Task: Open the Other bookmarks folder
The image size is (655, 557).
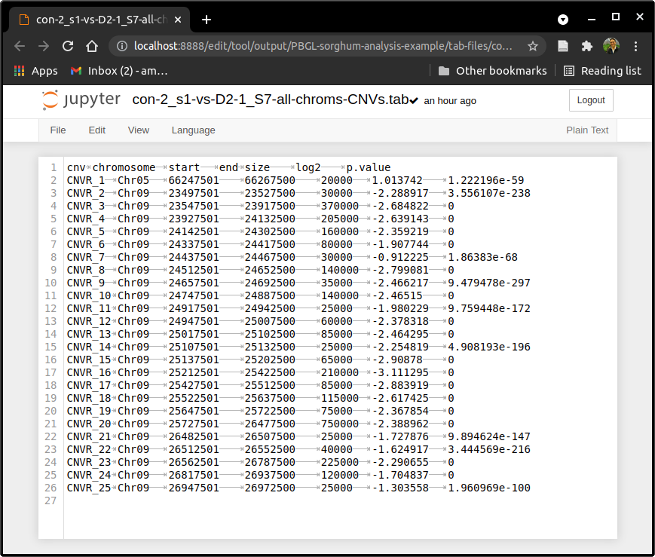Action: coord(492,71)
